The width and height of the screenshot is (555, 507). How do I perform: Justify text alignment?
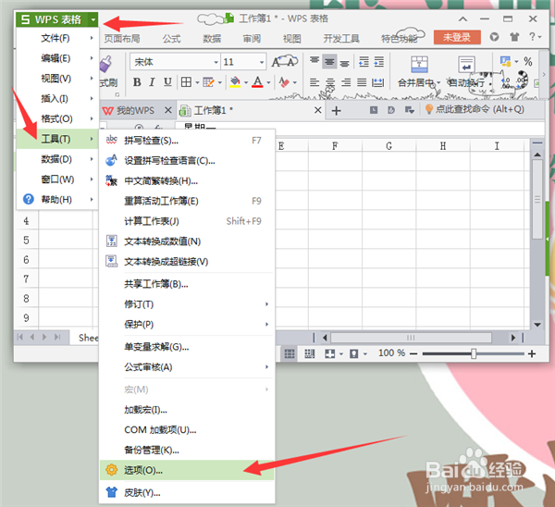pyautogui.click(x=362, y=82)
